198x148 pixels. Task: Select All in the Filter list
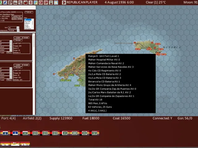pos(28,20)
